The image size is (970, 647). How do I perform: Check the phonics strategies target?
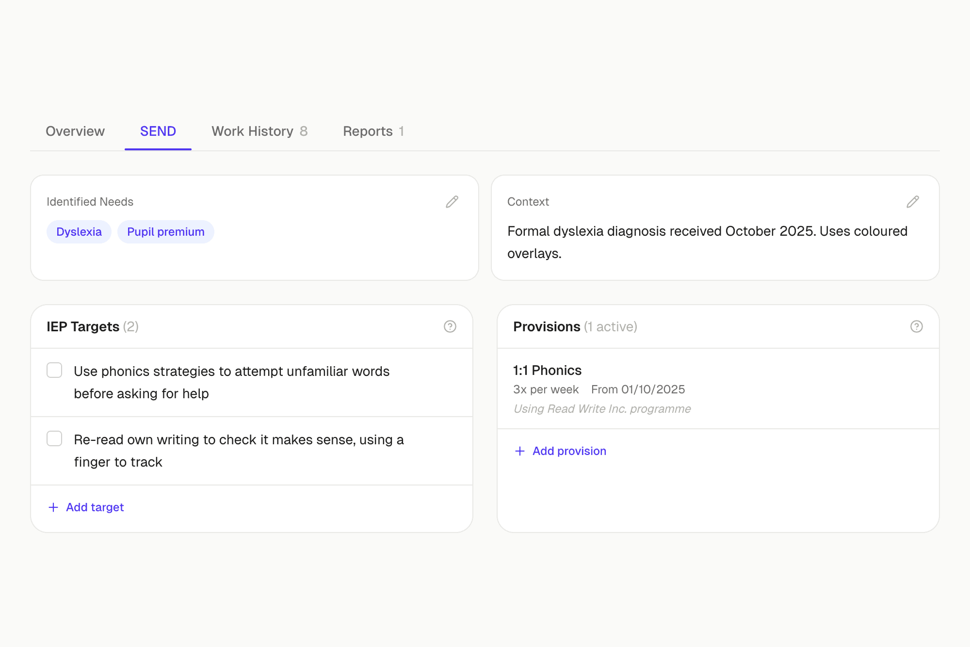(x=54, y=371)
